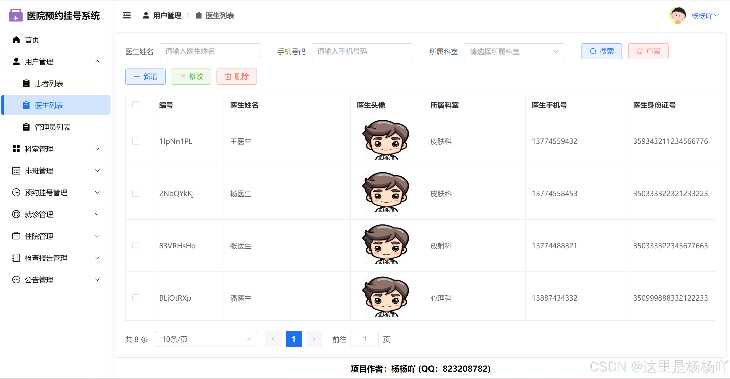730x379 pixels.
Task: Click the user avatar in top right
Action: pos(677,16)
